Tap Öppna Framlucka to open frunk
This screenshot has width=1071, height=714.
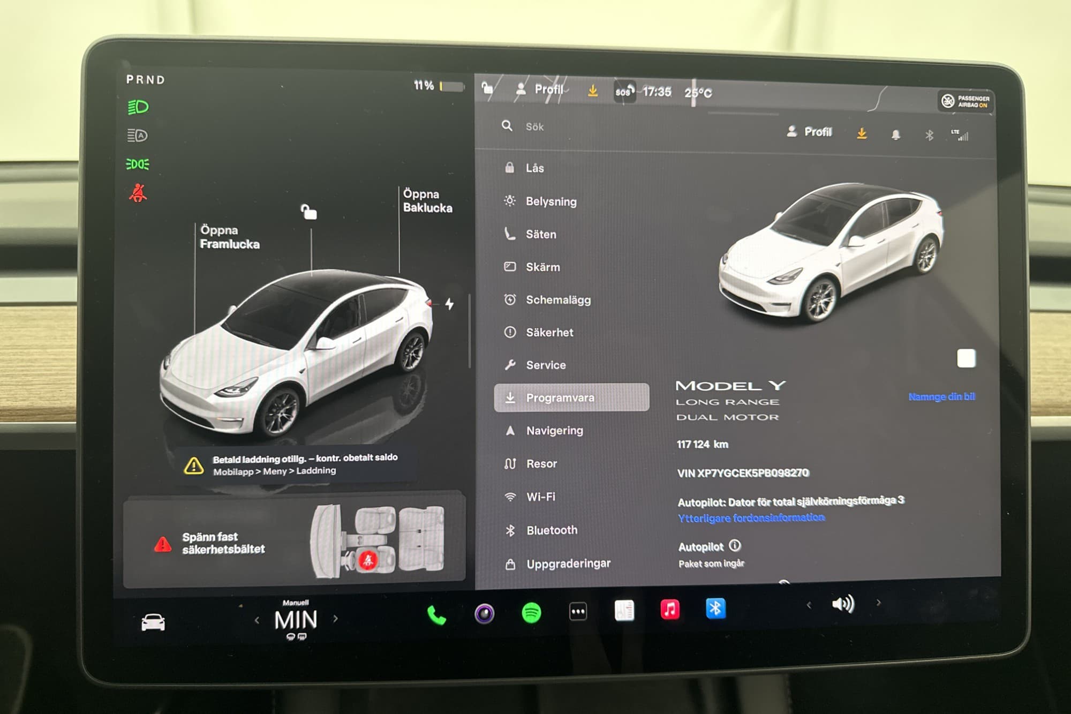click(x=230, y=237)
